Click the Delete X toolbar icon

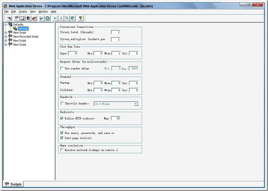(x=55, y=18)
